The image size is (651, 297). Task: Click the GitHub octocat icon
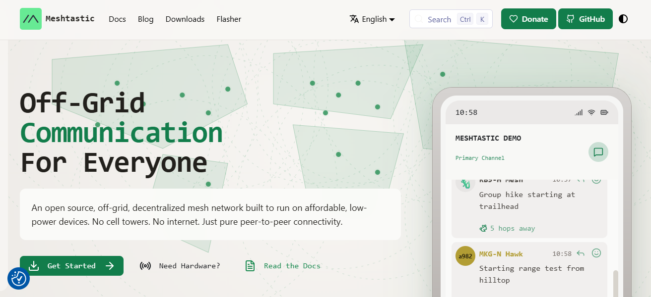[x=571, y=19]
